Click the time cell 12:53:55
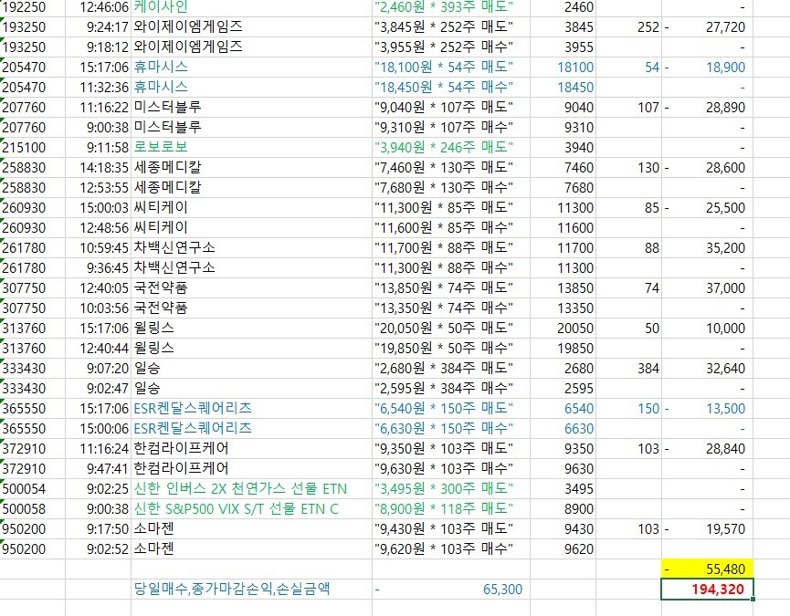This screenshot has height=616, width=790. [98, 188]
